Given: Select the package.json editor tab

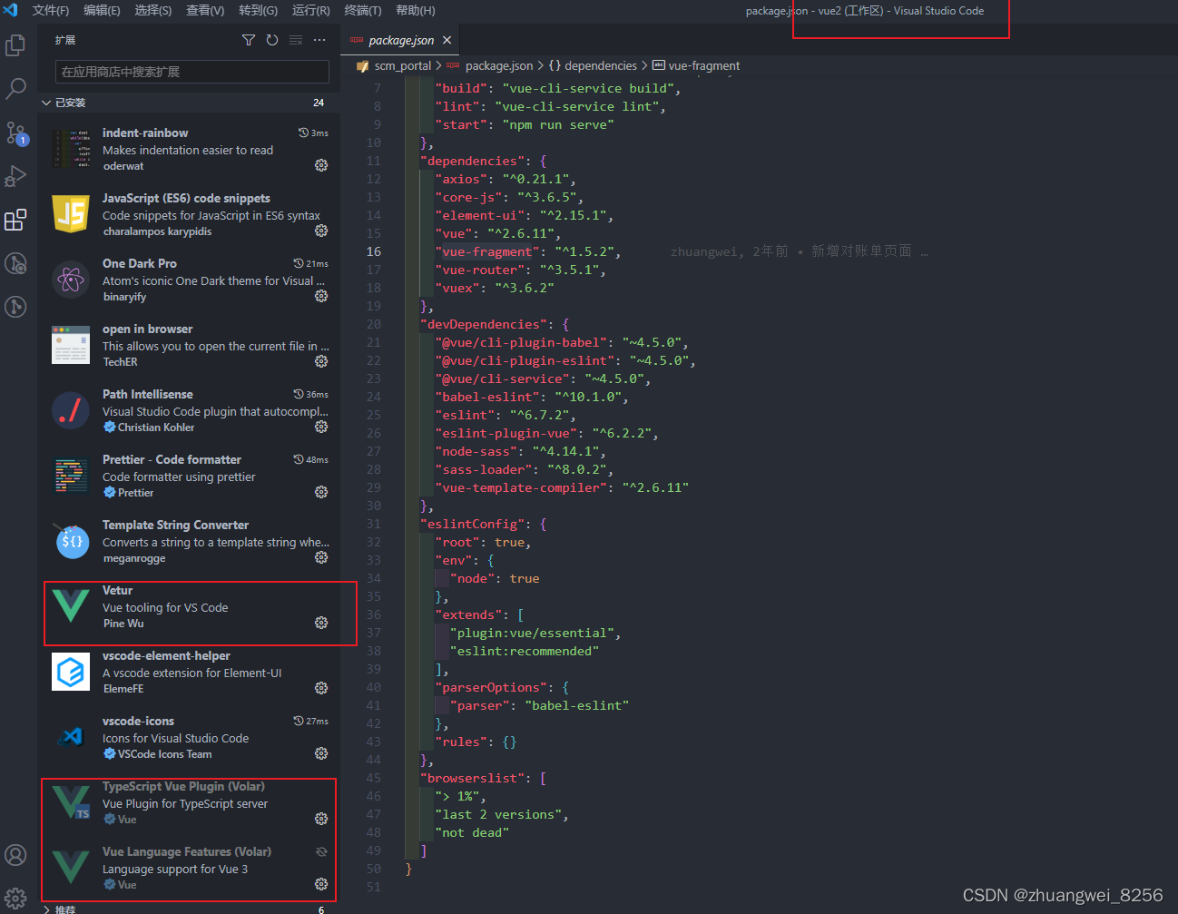Looking at the screenshot, I should [400, 40].
